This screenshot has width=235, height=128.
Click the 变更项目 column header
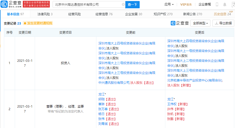[x=65, y=32]
